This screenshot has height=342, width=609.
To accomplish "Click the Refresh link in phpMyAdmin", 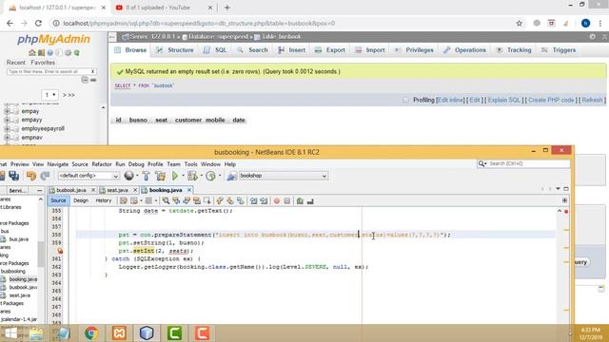I will (592, 100).
